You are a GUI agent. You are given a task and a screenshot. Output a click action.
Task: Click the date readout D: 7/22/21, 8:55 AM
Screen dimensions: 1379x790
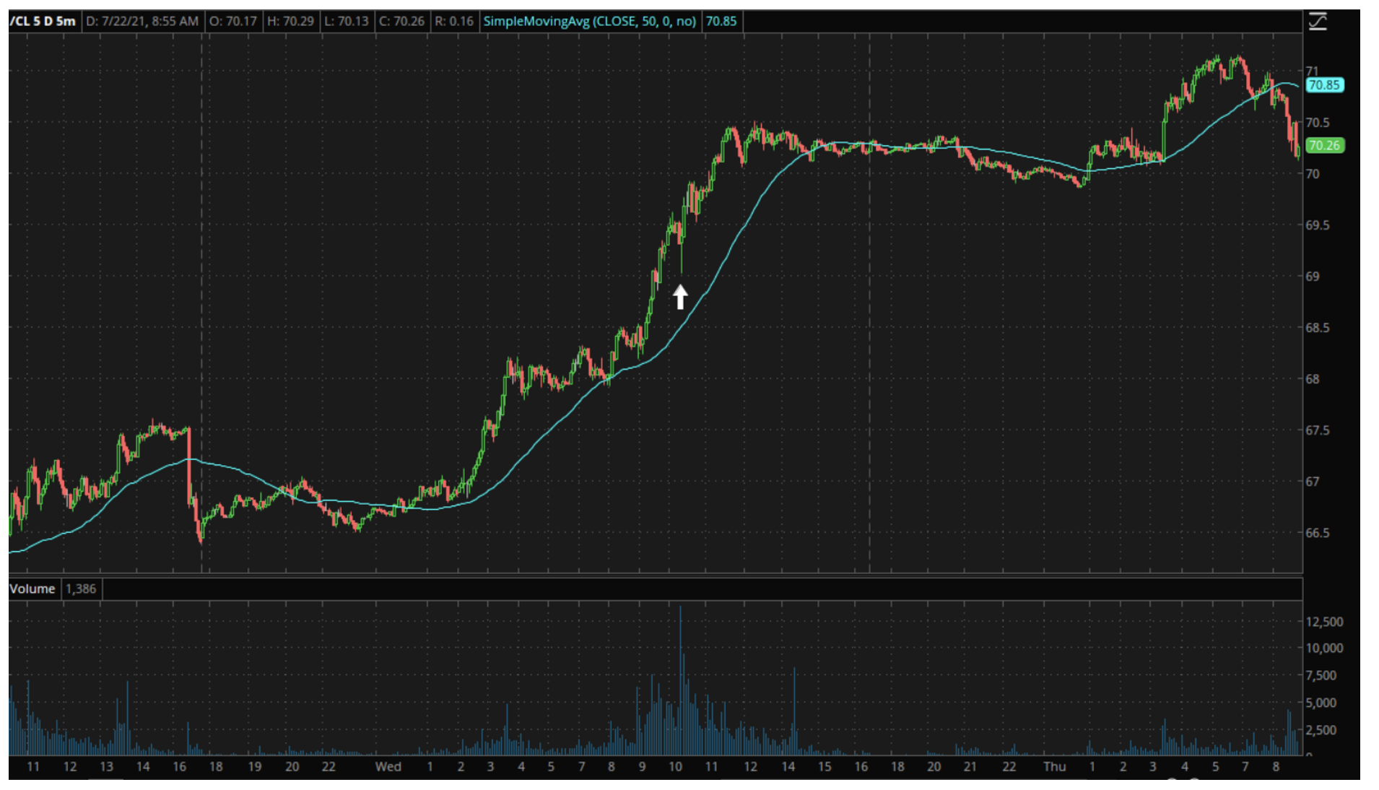(x=142, y=21)
